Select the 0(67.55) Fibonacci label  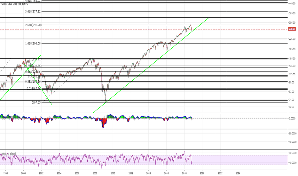(36, 102)
